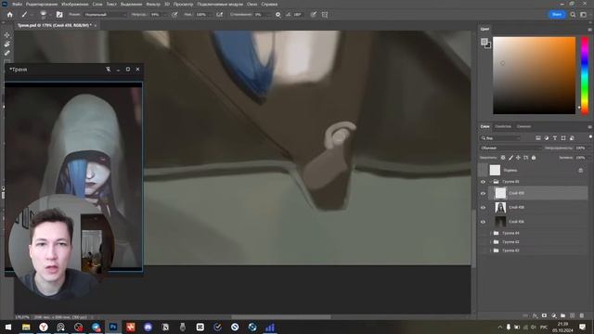This screenshot has height=334, width=594.
Task: Select the brush tool in left toolbar
Action: [6, 44]
